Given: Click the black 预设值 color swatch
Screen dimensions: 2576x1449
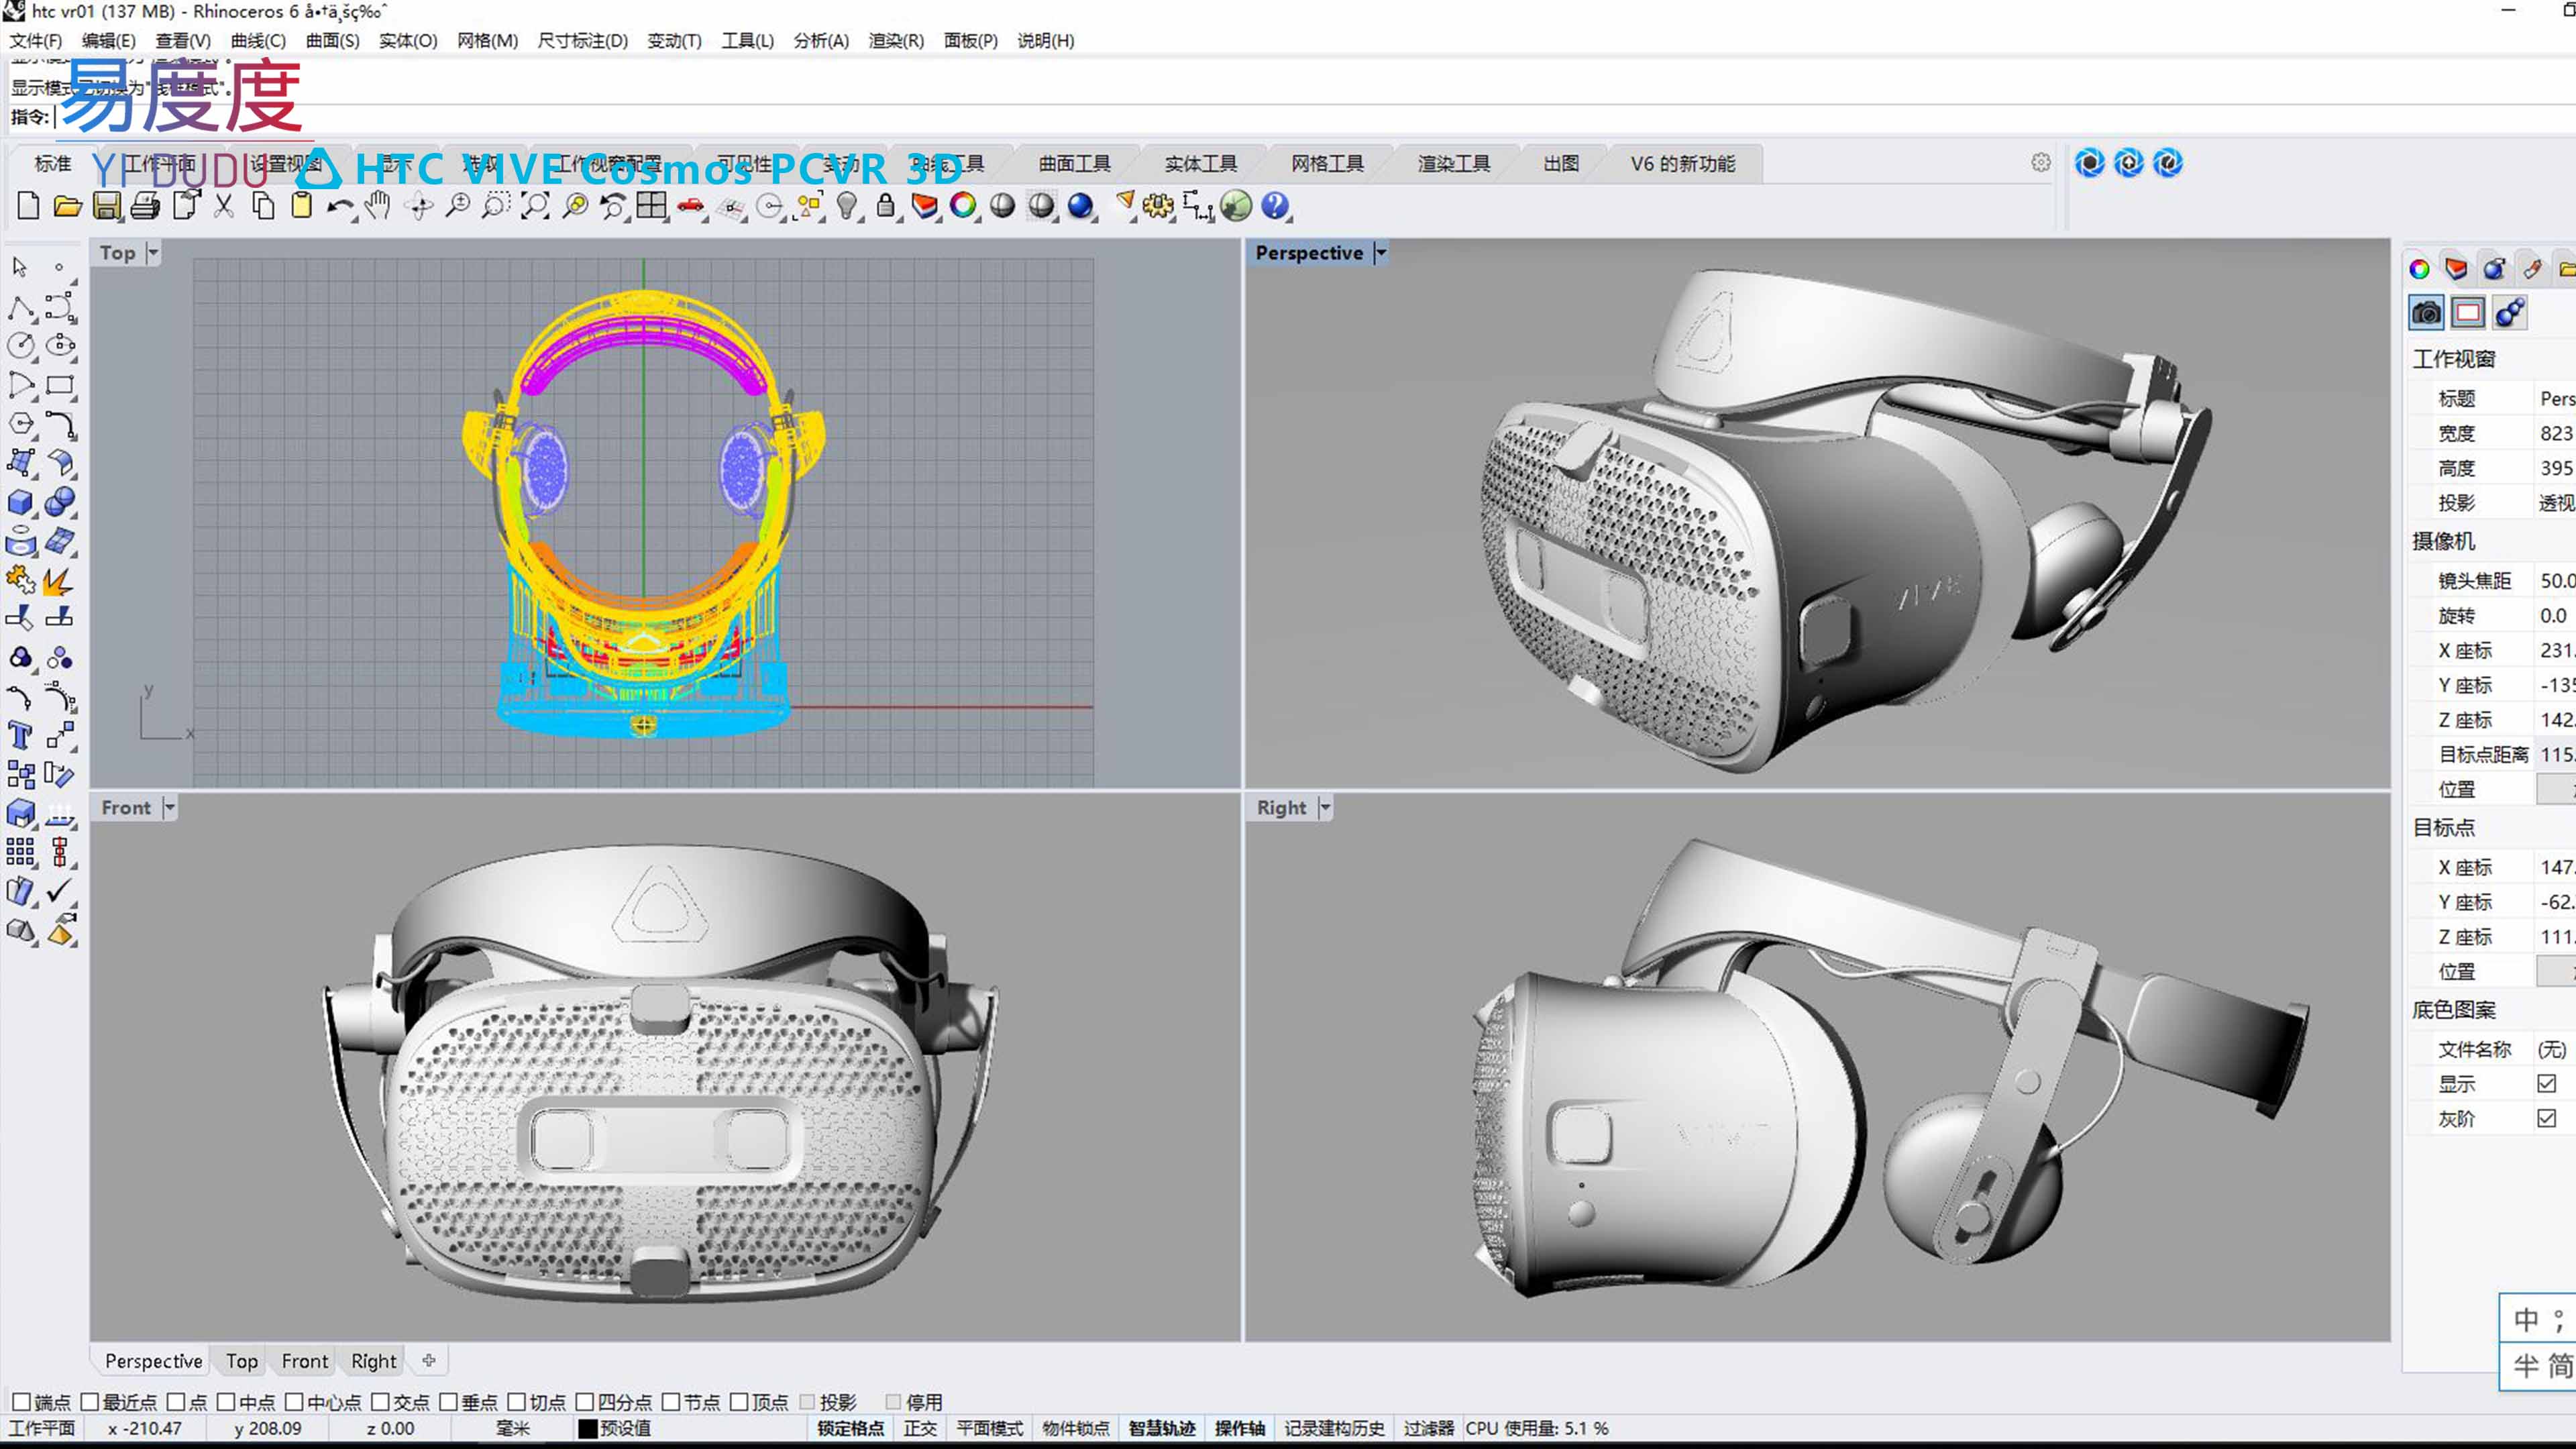Looking at the screenshot, I should click(x=588, y=1428).
